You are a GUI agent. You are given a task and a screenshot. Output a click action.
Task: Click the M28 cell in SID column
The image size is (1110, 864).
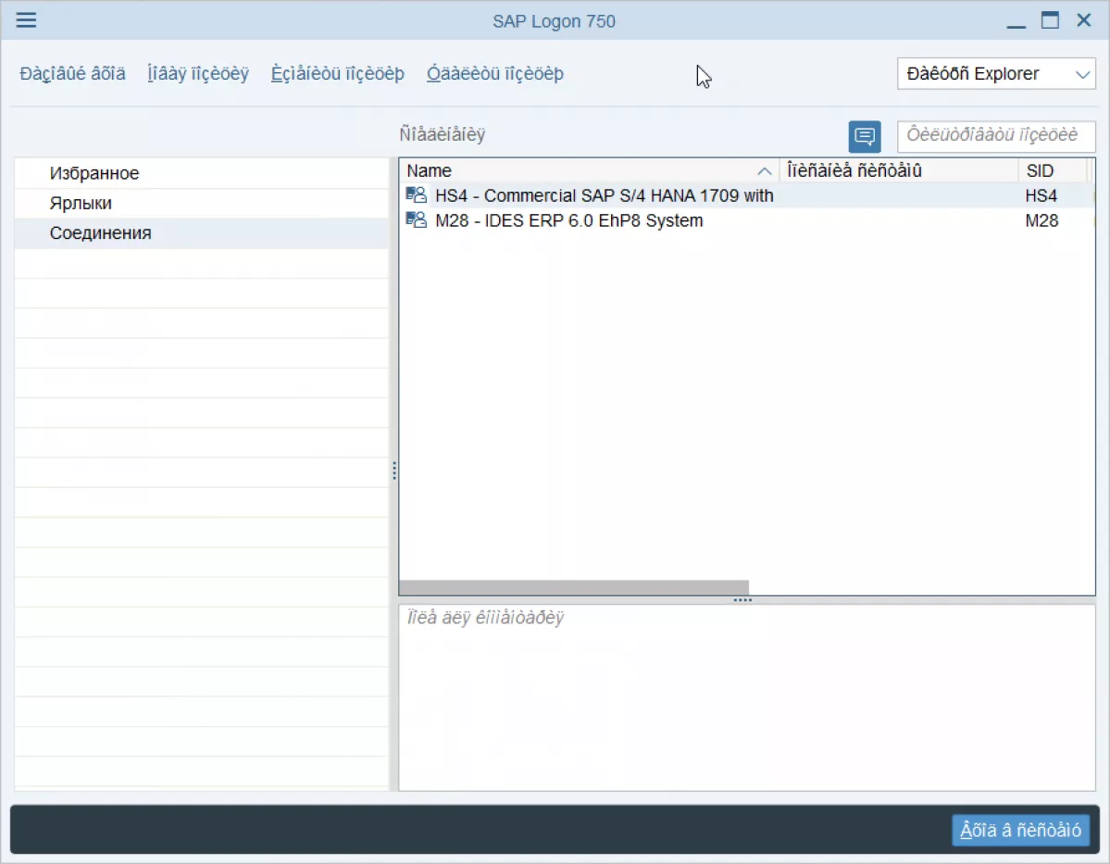tap(1041, 220)
